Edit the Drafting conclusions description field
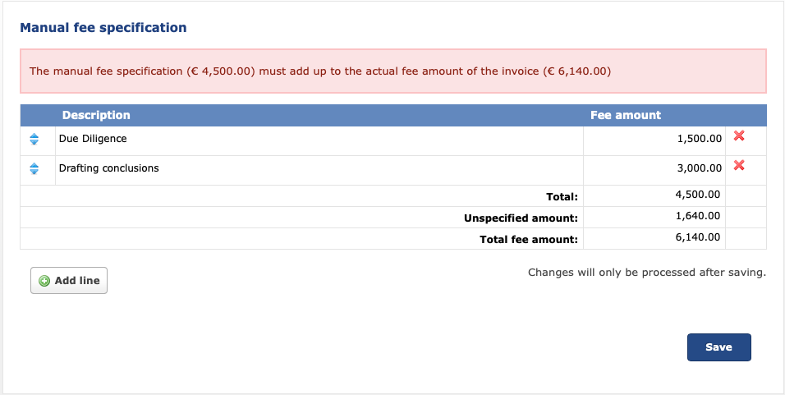 point(319,170)
